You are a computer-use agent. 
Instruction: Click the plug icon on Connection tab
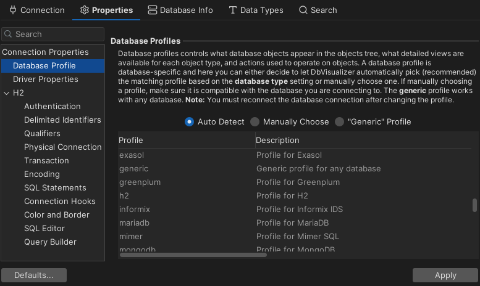pos(12,10)
